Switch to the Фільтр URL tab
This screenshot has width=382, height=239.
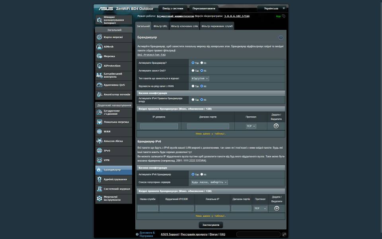tap(160, 26)
